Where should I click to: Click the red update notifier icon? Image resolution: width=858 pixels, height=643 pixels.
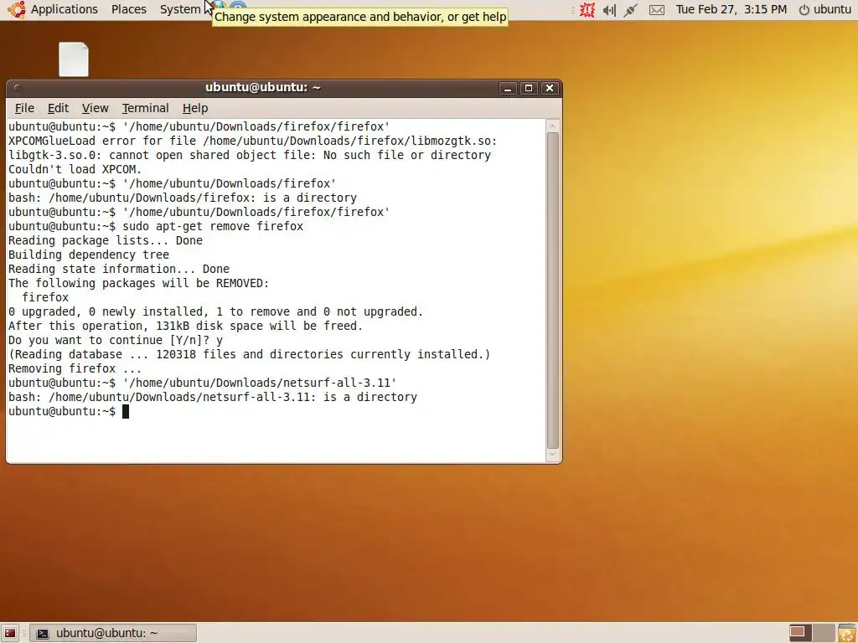pos(587,9)
